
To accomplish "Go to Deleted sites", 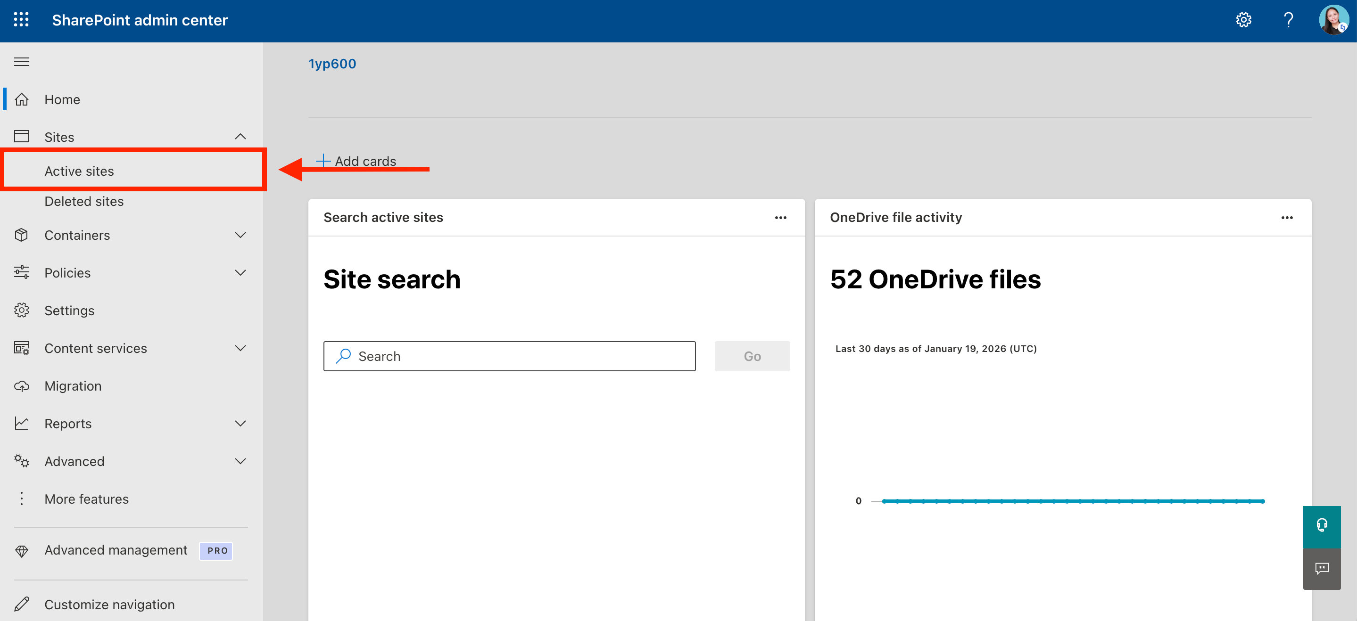I will (84, 201).
